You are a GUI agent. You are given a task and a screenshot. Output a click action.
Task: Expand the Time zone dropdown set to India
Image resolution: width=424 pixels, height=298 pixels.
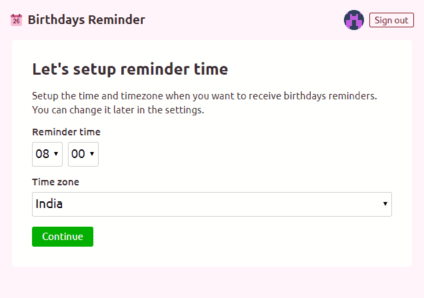[211, 204]
